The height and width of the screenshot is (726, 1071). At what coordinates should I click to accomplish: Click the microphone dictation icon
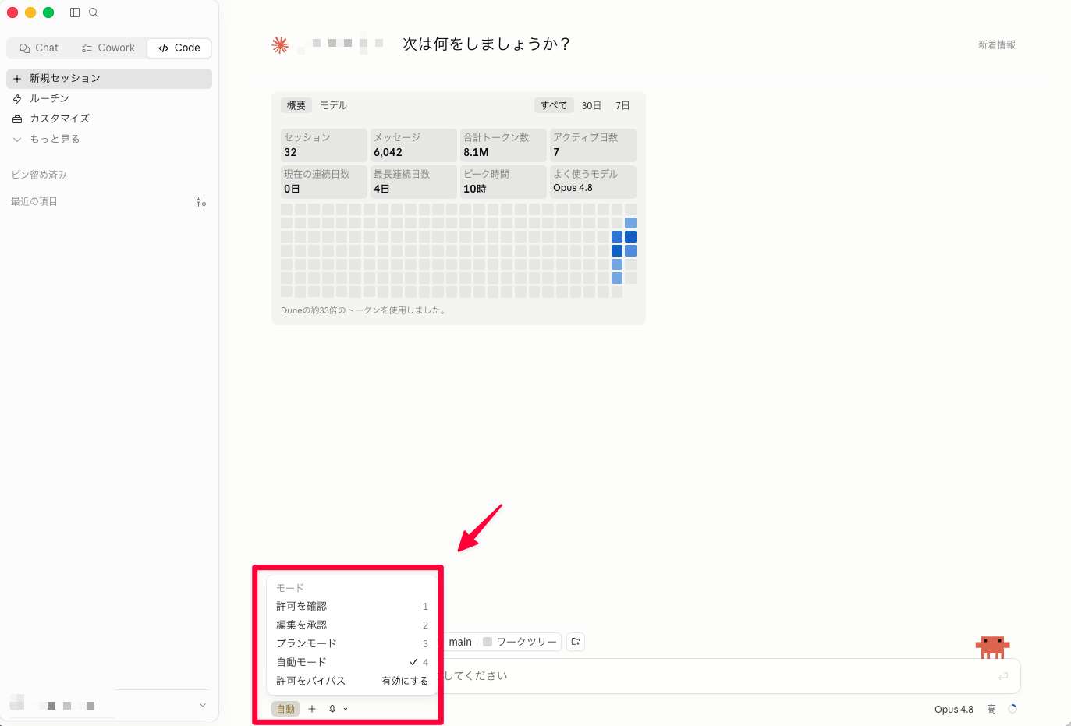click(332, 709)
